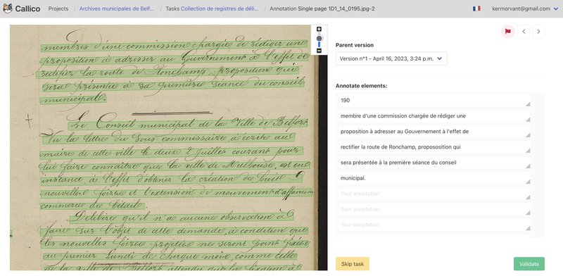Viewport: 563px width, 276px height.
Task: Click the green Validate button
Action: click(529, 264)
